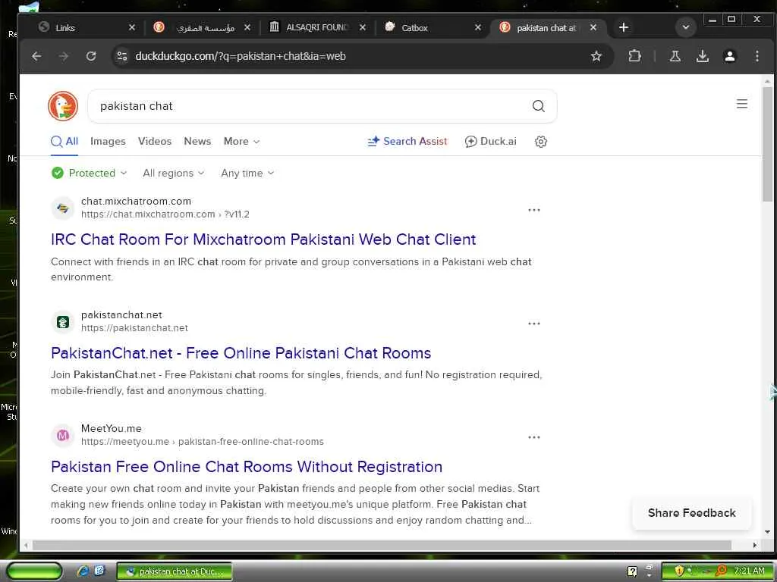Click the https://meetyou.me URL line
The width and height of the screenshot is (777, 582).
click(202, 442)
